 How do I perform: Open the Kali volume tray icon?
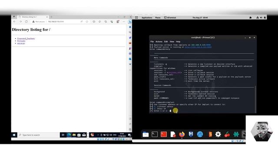point(261,17)
